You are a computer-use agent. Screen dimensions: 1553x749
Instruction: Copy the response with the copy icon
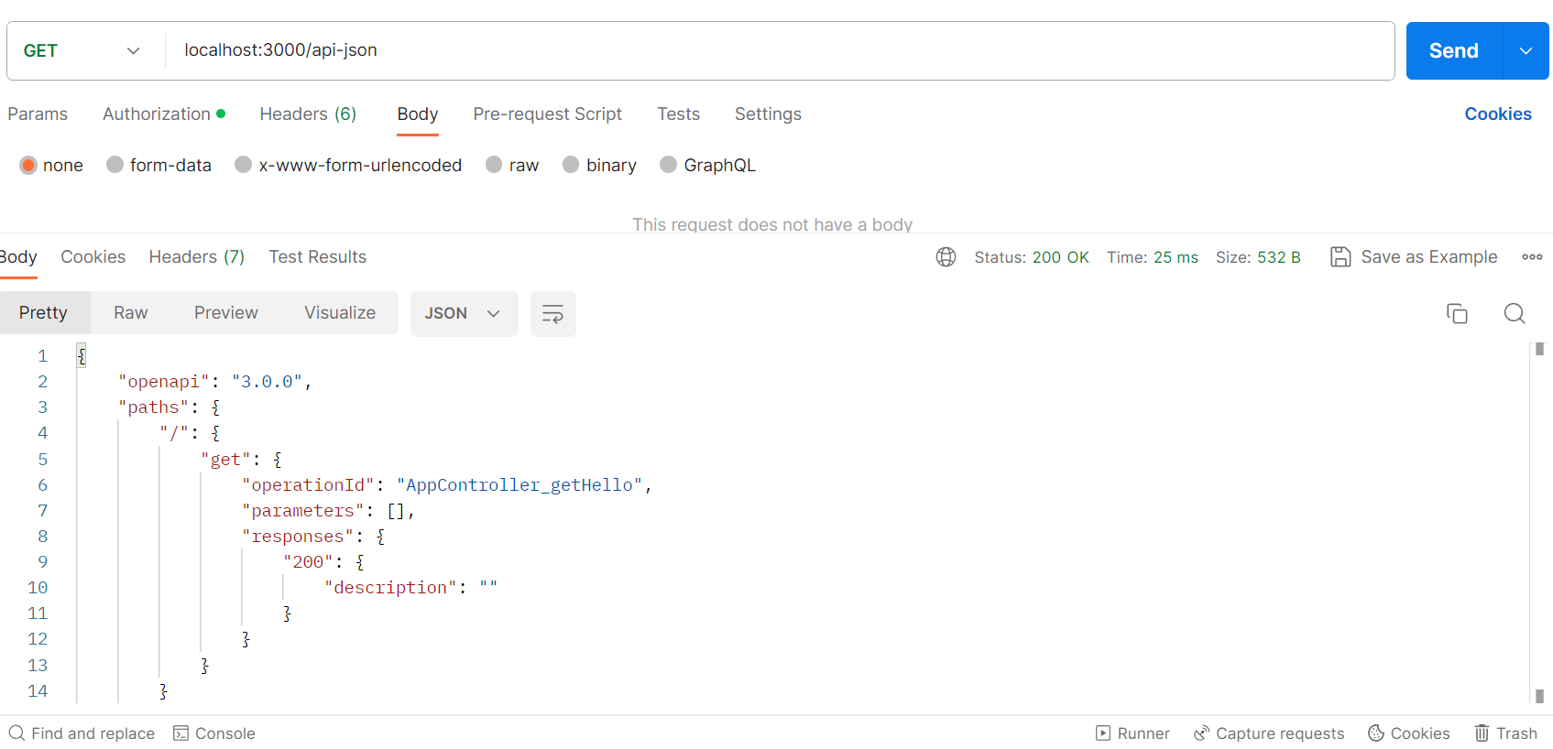tap(1457, 313)
